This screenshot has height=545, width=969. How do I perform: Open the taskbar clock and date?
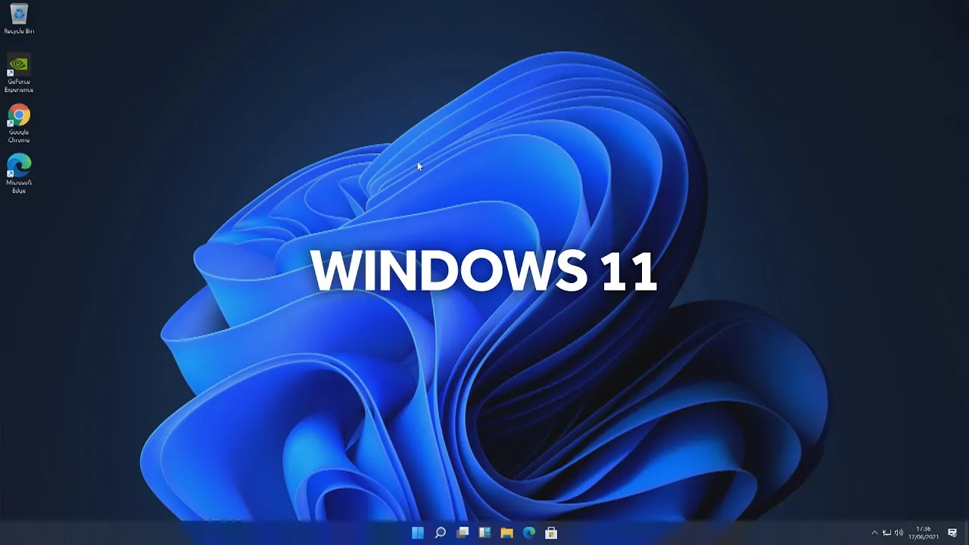tap(924, 533)
